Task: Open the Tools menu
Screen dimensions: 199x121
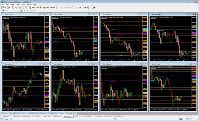Action: (23, 4)
